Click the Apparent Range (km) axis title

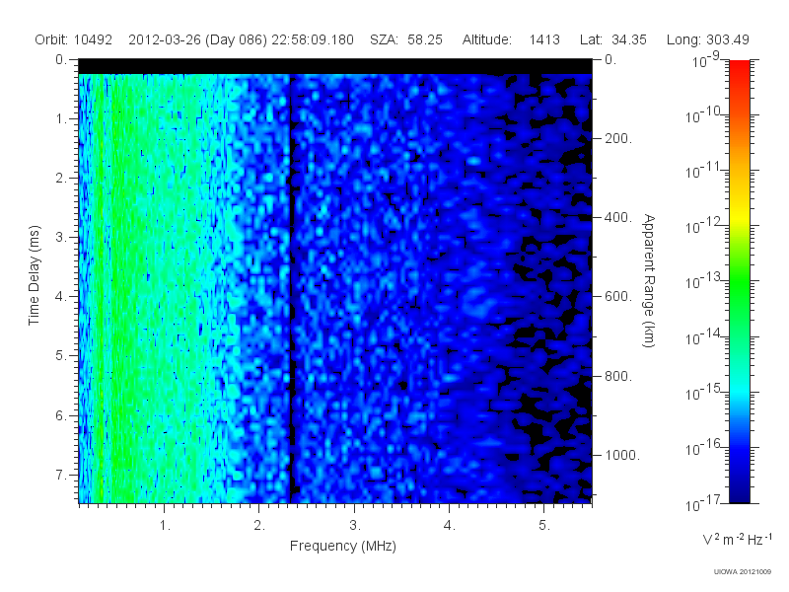pos(649,280)
